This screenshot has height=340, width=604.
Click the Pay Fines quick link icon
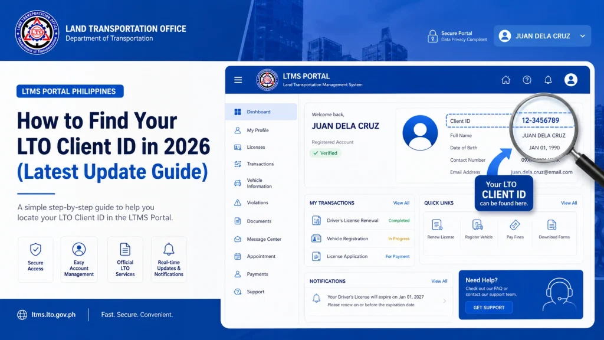coord(514,225)
